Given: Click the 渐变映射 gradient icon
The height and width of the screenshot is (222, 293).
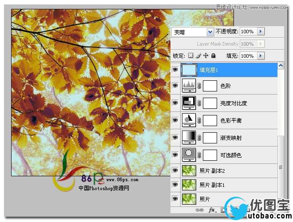Looking at the screenshot, I should (x=189, y=137).
